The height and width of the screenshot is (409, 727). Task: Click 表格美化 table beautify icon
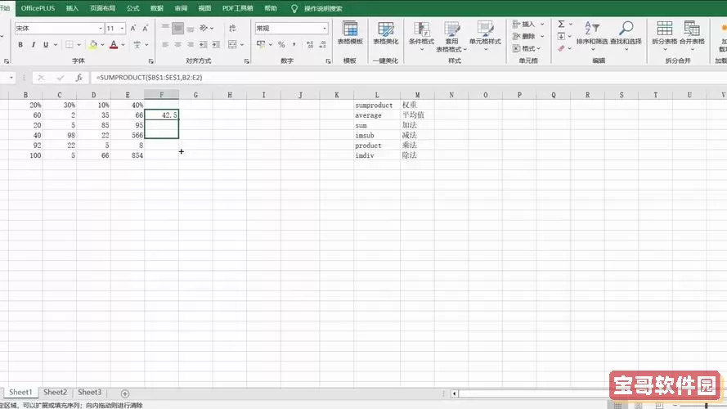386,33
